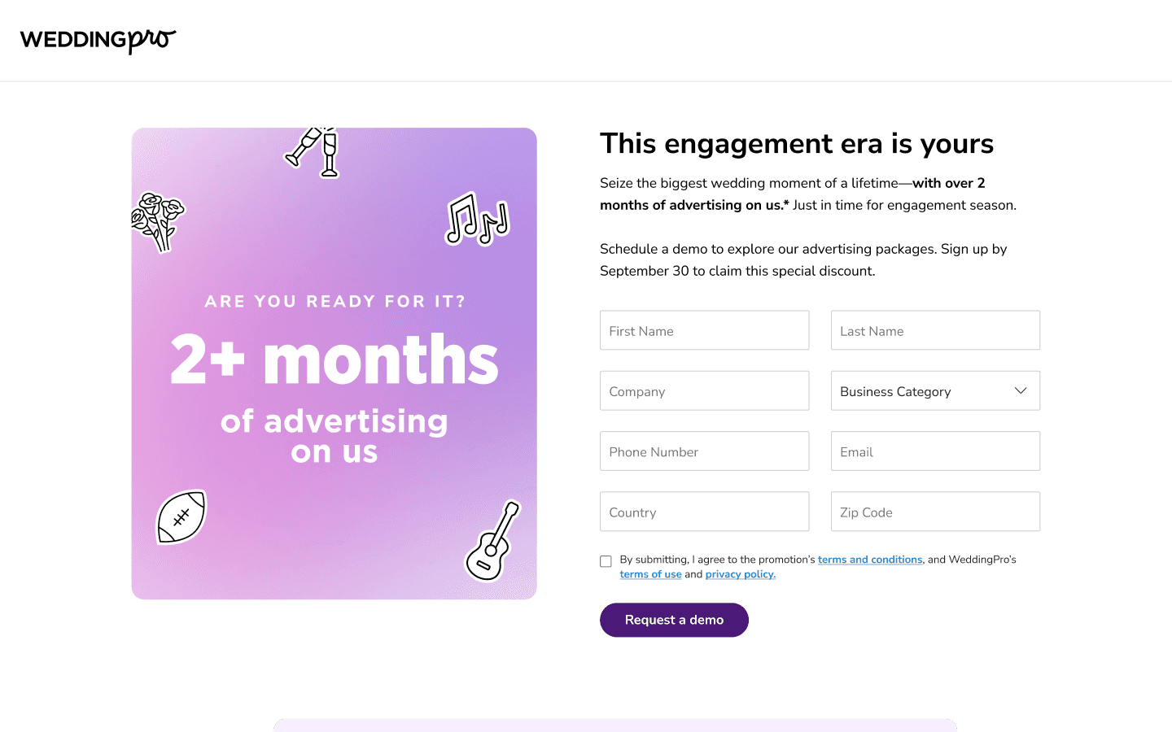Viewport: 1172px width, 732px height.
Task: Click into the Zip Code field
Action: coord(935,512)
